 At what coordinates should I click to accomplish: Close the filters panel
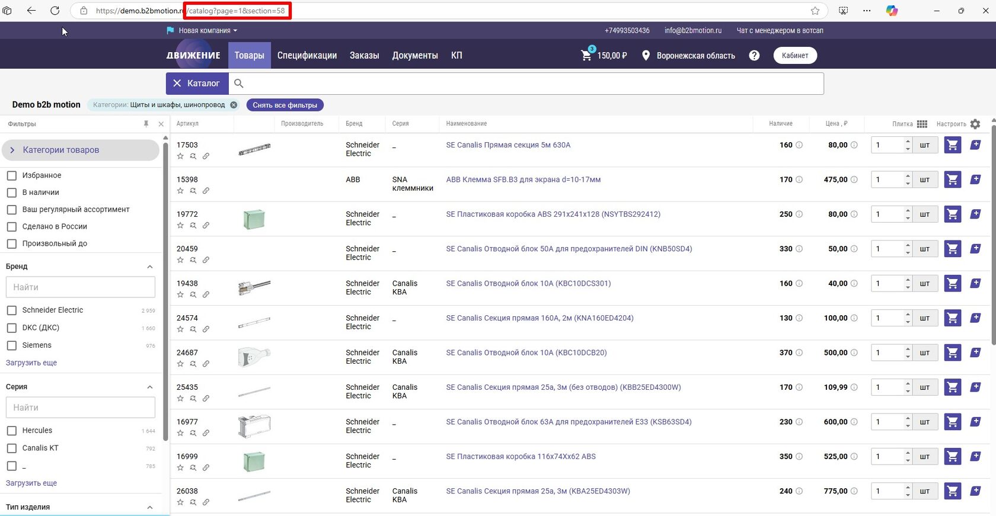click(161, 124)
